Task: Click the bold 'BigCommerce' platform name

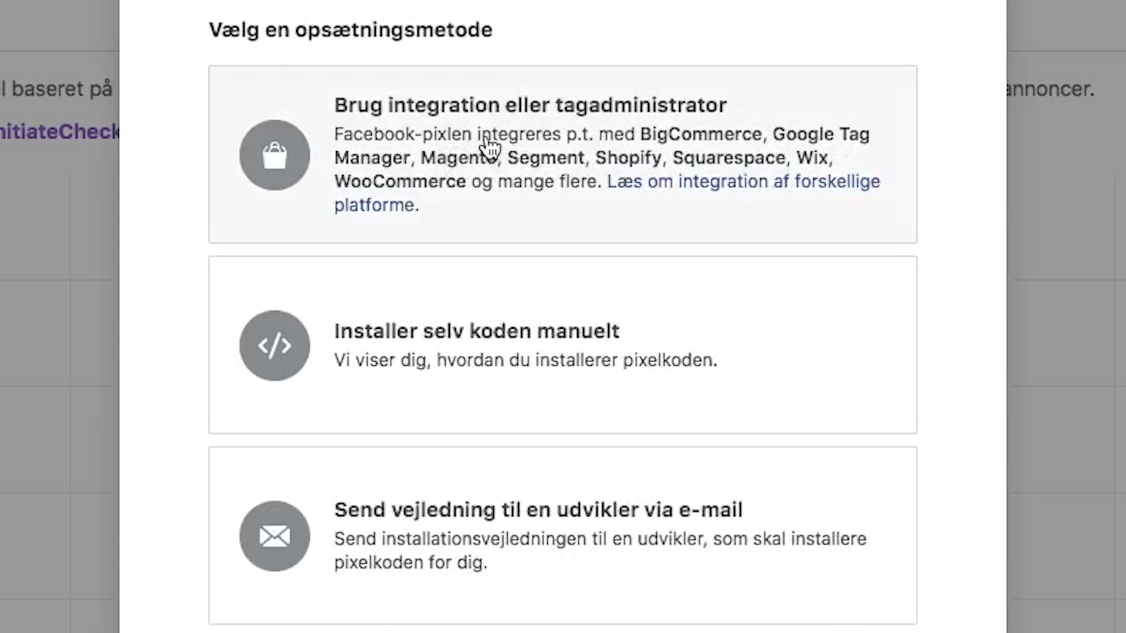Action: click(700, 134)
